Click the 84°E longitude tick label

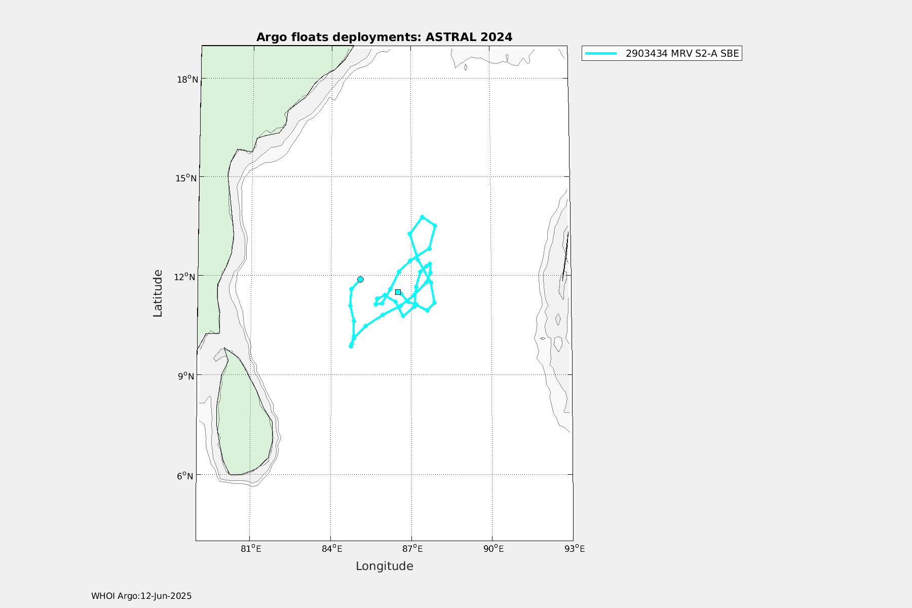point(331,549)
